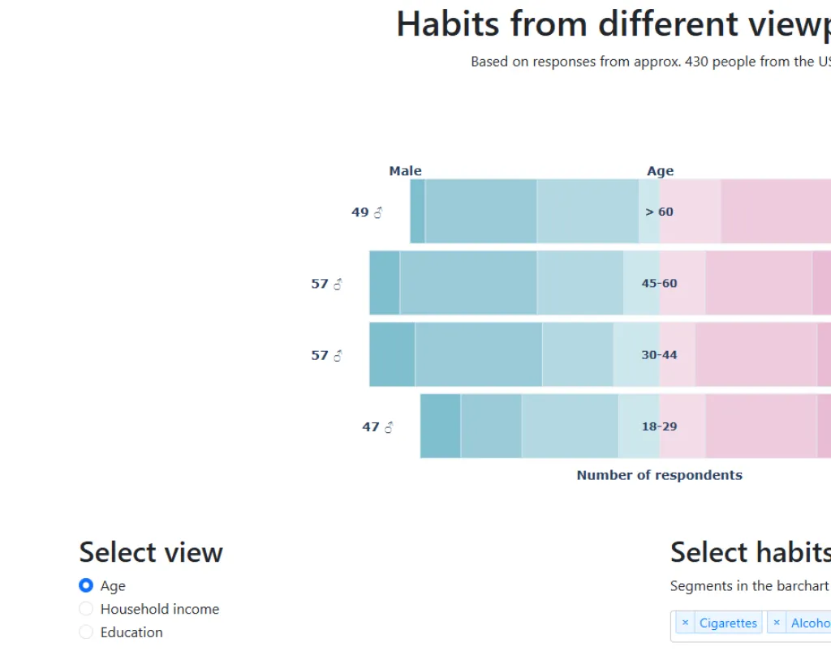Click the male symbol next to 49
831x664 pixels.
(x=377, y=212)
